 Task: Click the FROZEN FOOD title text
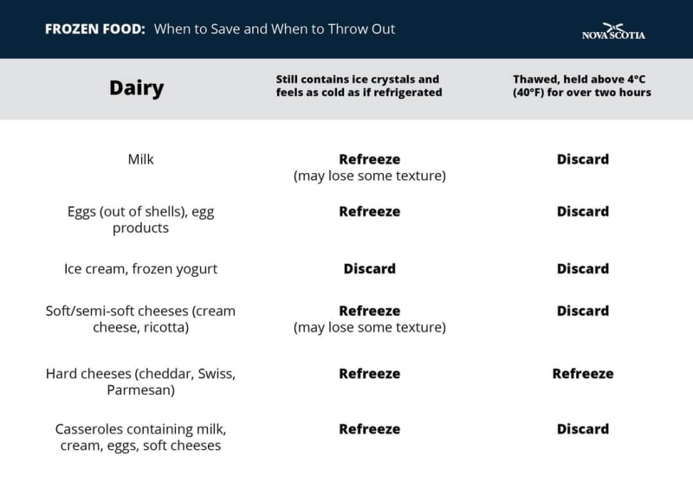click(220, 29)
